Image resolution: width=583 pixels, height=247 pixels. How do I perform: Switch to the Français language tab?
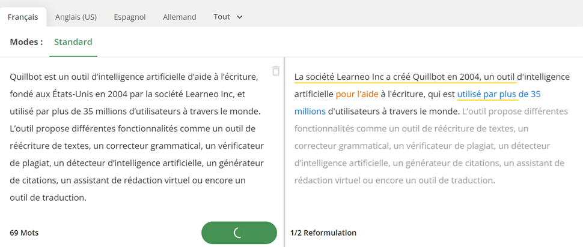point(23,17)
